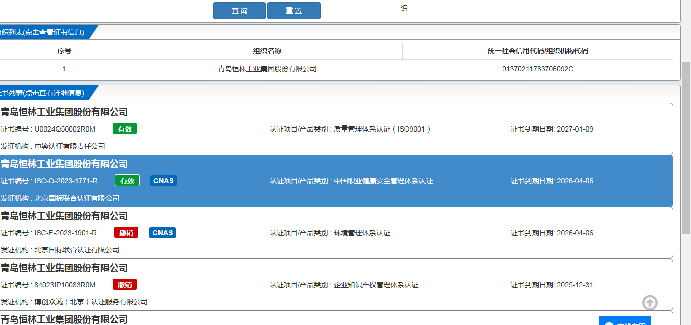691x325 pixels.
Task: Open certificate ISC-E-2023-1901-R details
Action: click(x=336, y=233)
